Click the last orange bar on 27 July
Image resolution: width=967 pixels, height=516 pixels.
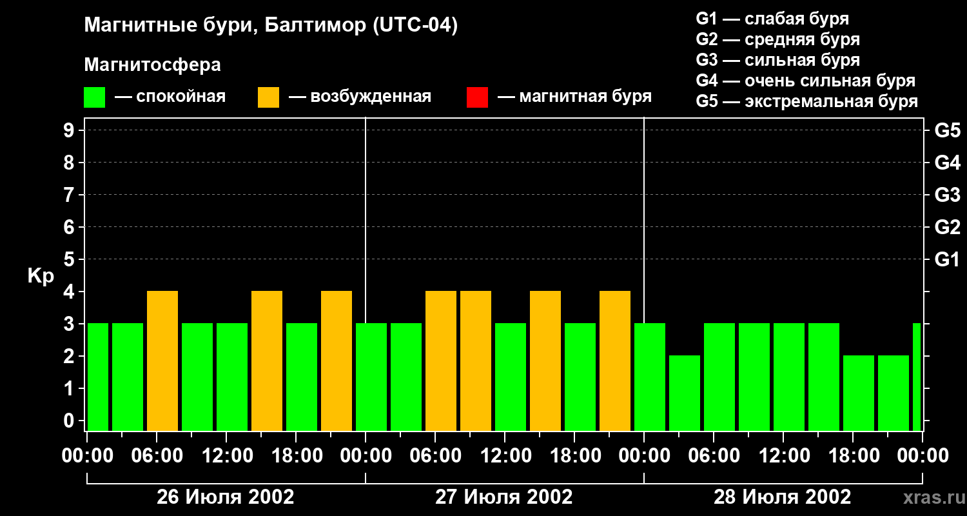pyautogui.click(x=615, y=361)
